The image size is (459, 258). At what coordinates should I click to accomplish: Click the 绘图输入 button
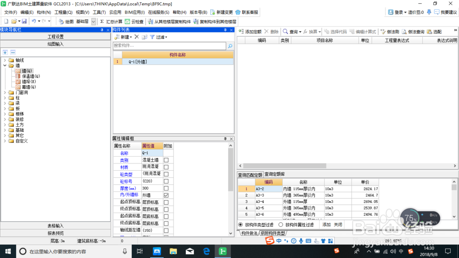56,44
